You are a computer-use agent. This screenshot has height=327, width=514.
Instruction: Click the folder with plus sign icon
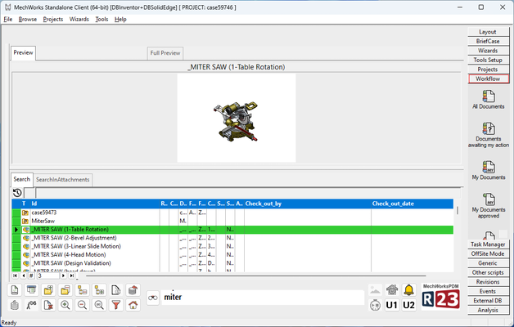(48, 290)
